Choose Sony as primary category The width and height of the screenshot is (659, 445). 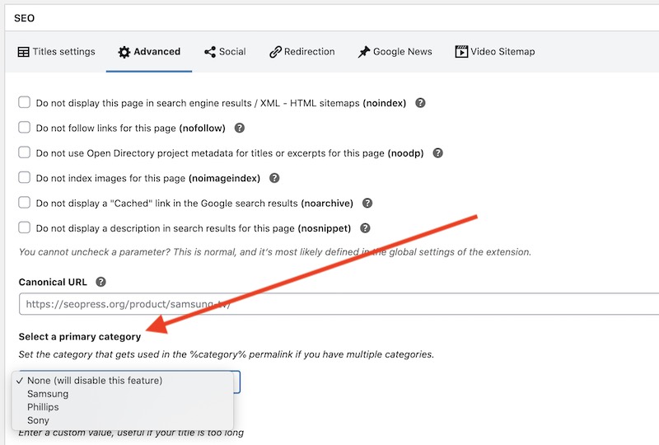click(122, 420)
